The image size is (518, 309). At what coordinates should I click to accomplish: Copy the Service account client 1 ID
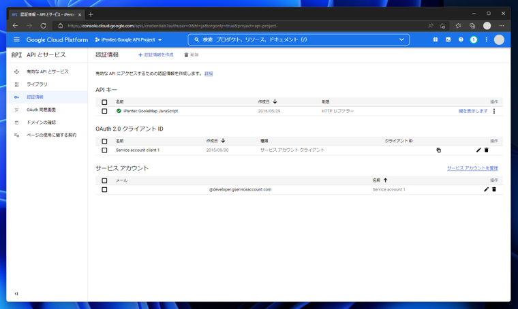coord(438,150)
